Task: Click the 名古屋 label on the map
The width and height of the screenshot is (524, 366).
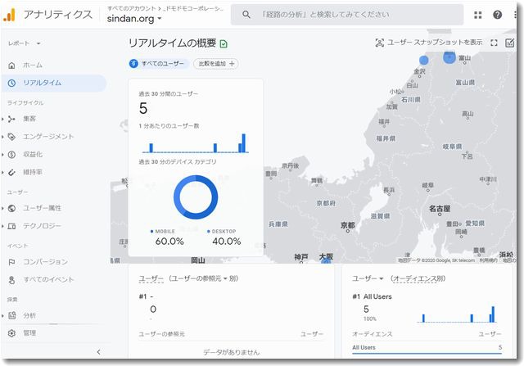Action: [x=440, y=209]
